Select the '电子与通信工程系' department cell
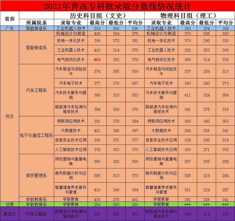This screenshot has width=235, height=221. coord(37,135)
